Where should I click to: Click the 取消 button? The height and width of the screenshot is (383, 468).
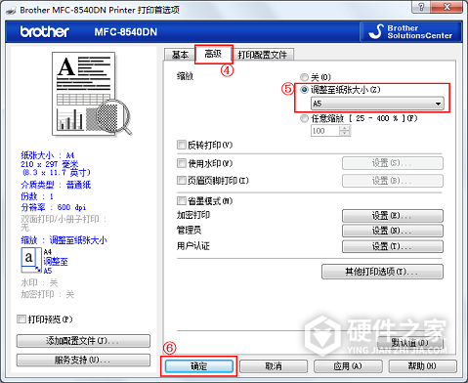click(274, 366)
